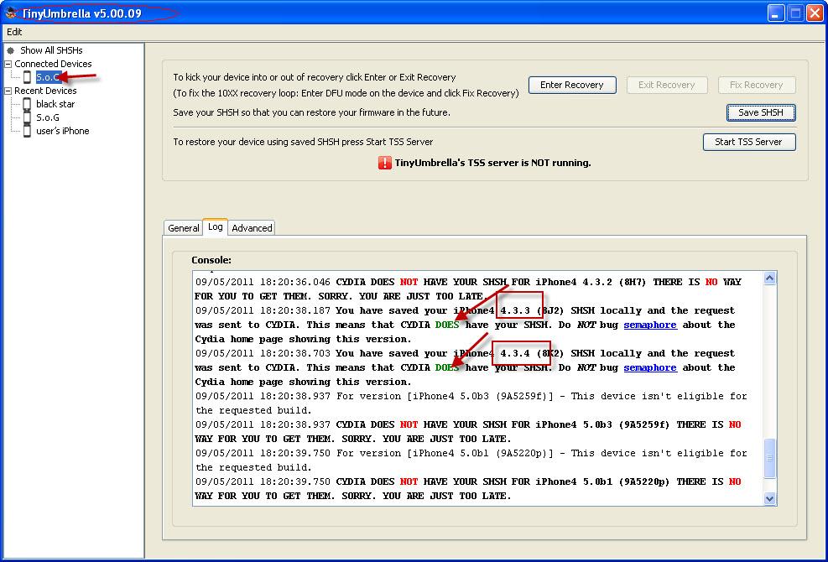
Task: Click the black star phone icon
Action: [27, 104]
